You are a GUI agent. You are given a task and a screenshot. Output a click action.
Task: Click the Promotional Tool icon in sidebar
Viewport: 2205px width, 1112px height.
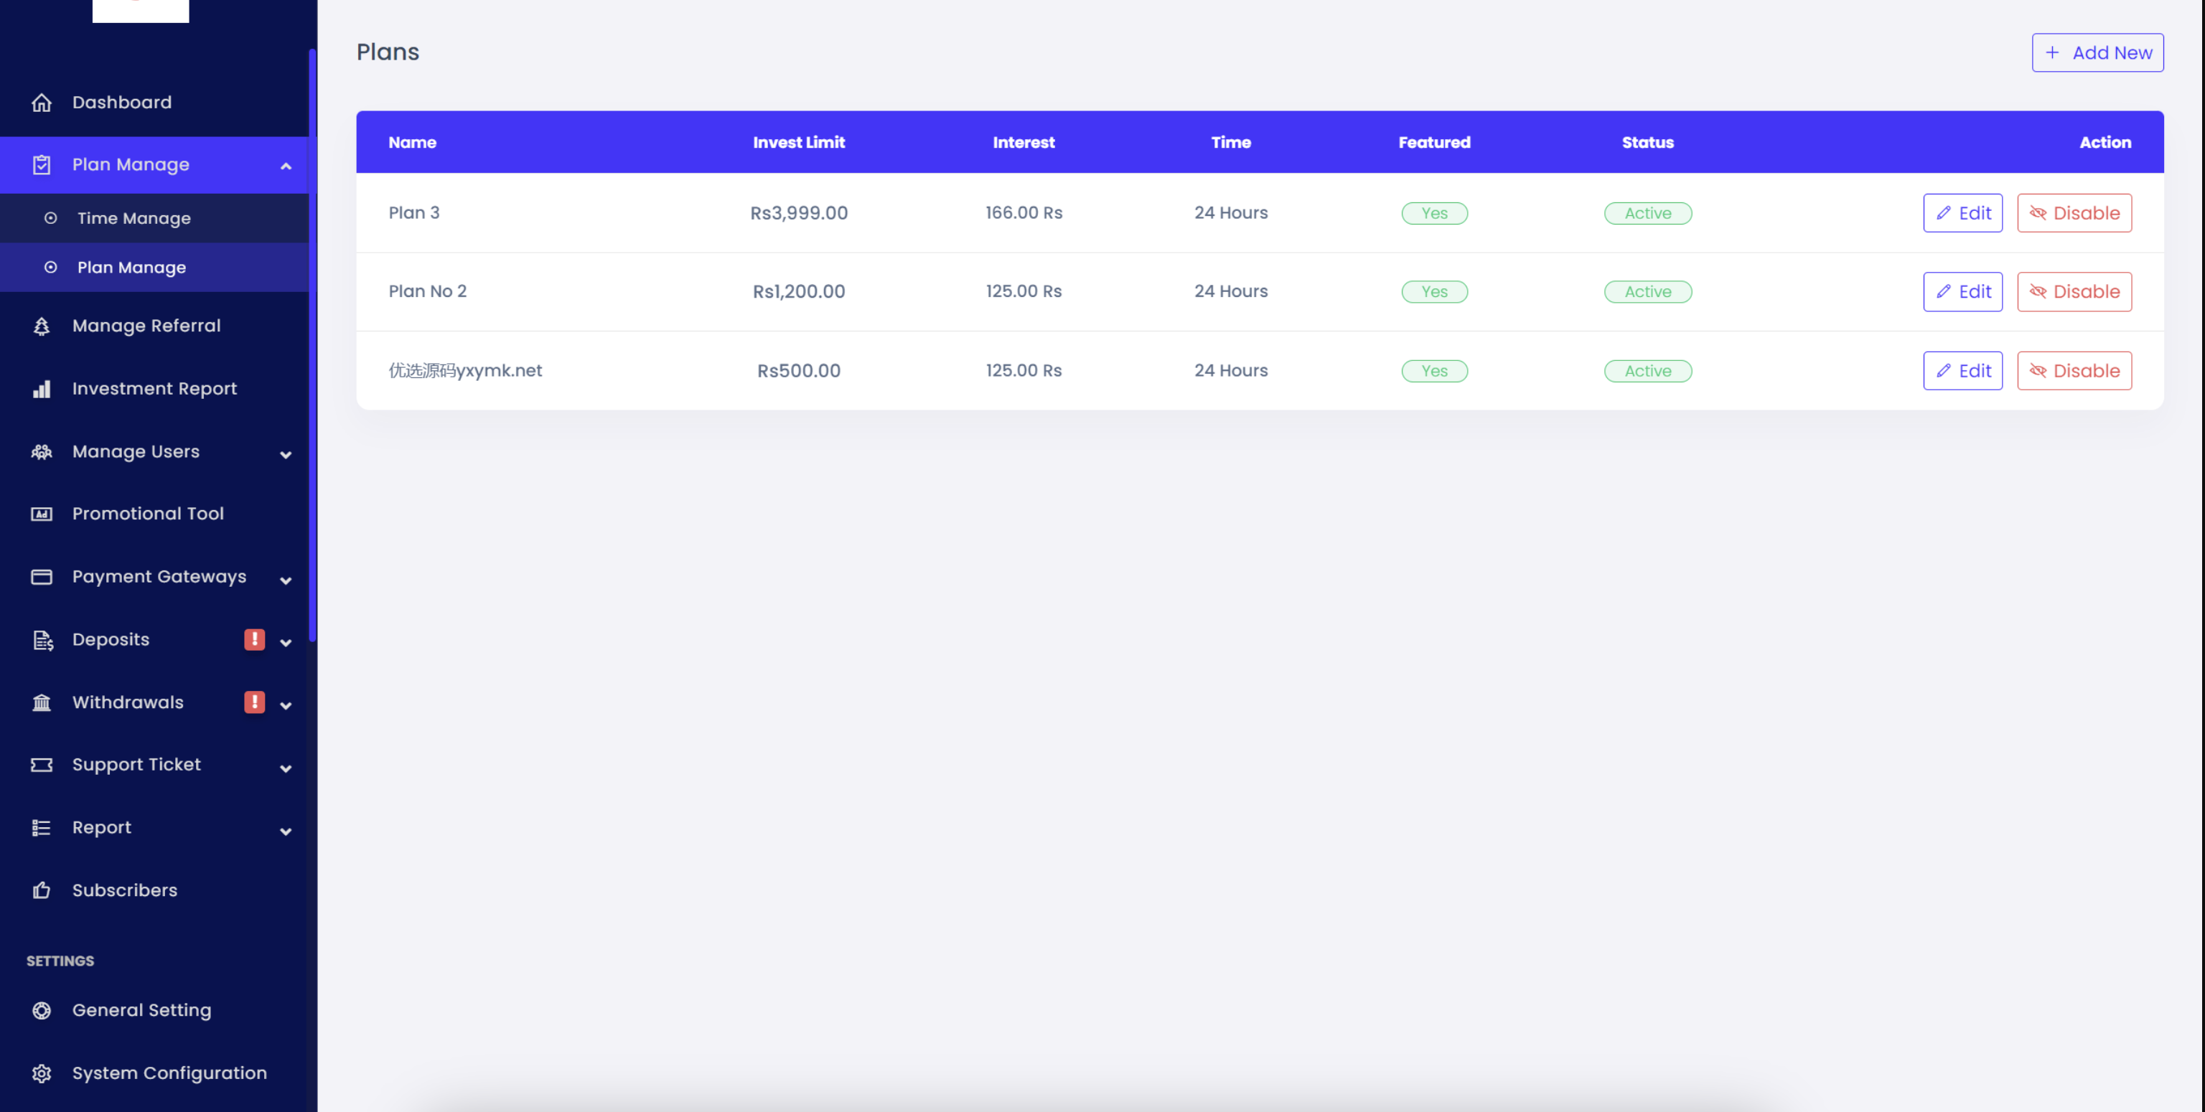pos(41,514)
